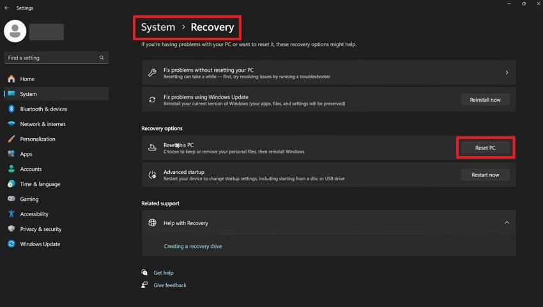The image size is (543, 307).
Task: Click the System monitor icon in sidebar
Action: [11, 93]
